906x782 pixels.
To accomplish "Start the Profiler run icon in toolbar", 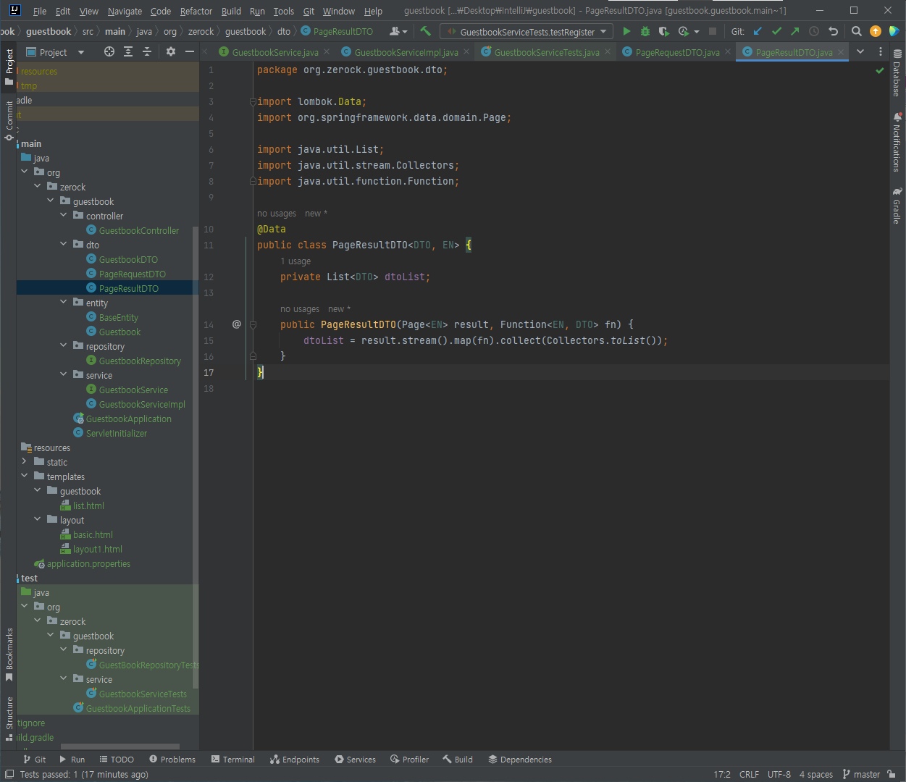I will point(684,31).
